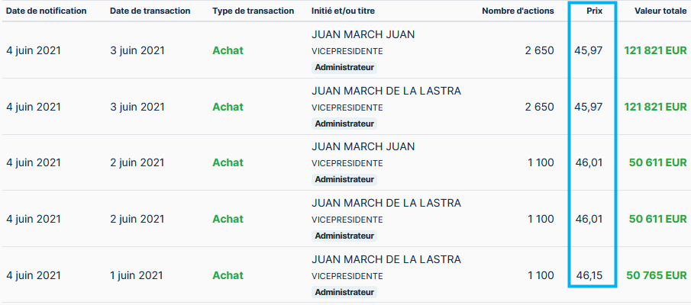
Task: Open JUAN MARCH JUAN in the first row
Action: point(363,35)
